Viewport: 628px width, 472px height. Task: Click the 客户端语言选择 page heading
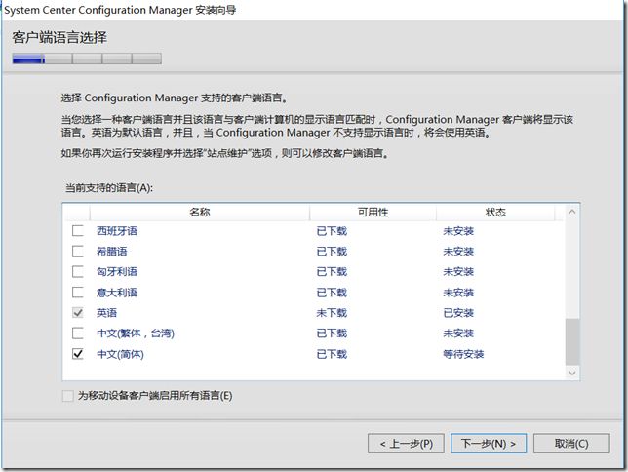[x=59, y=37]
